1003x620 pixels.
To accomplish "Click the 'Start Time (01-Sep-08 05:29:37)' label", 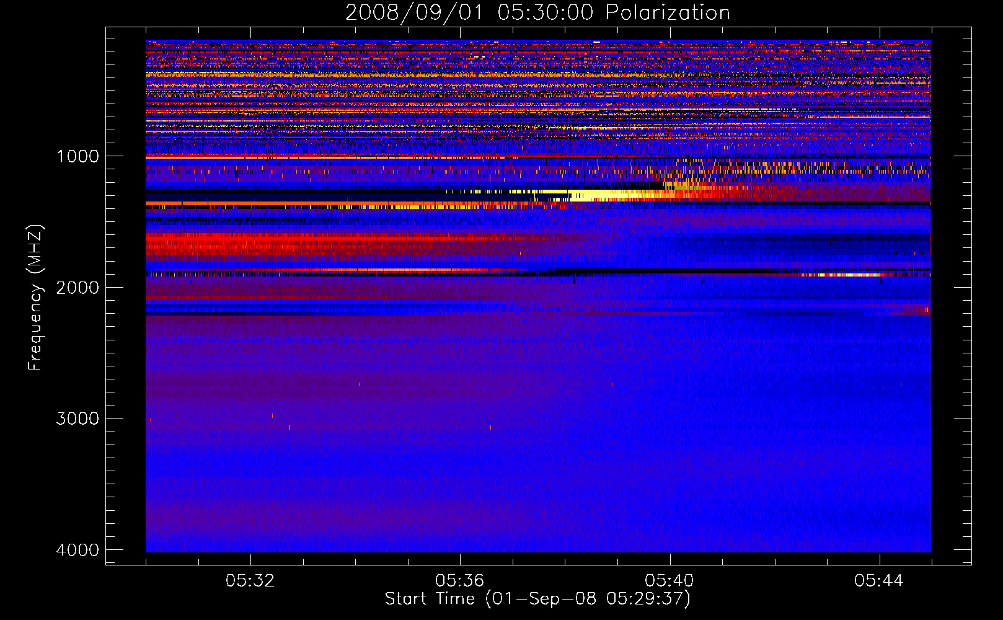I will tap(537, 599).
